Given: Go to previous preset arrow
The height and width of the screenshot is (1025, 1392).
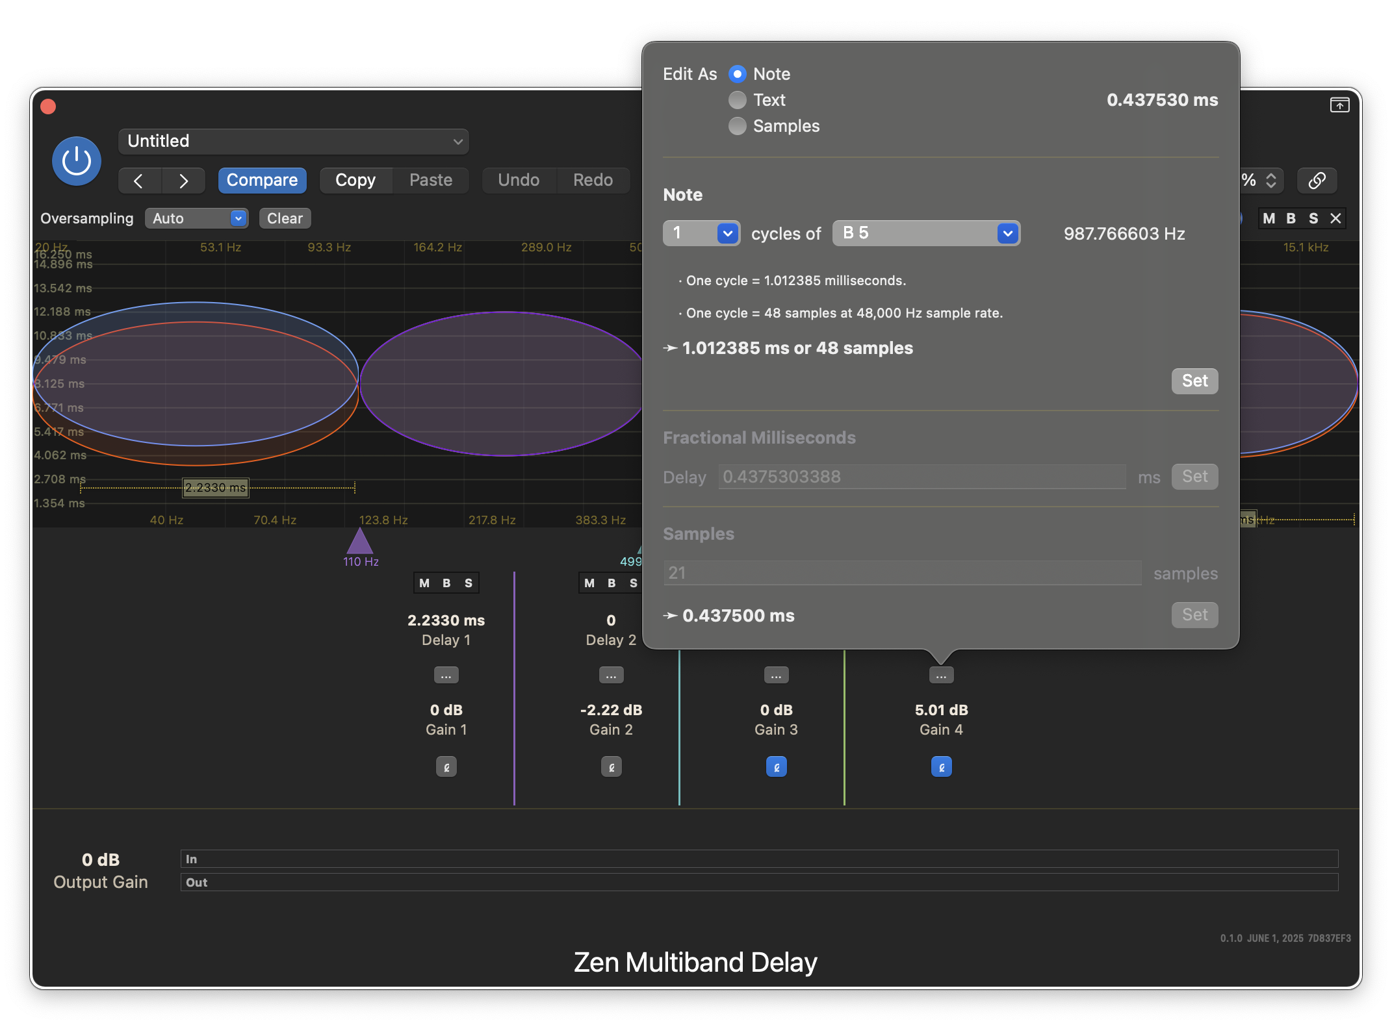Looking at the screenshot, I should (139, 181).
